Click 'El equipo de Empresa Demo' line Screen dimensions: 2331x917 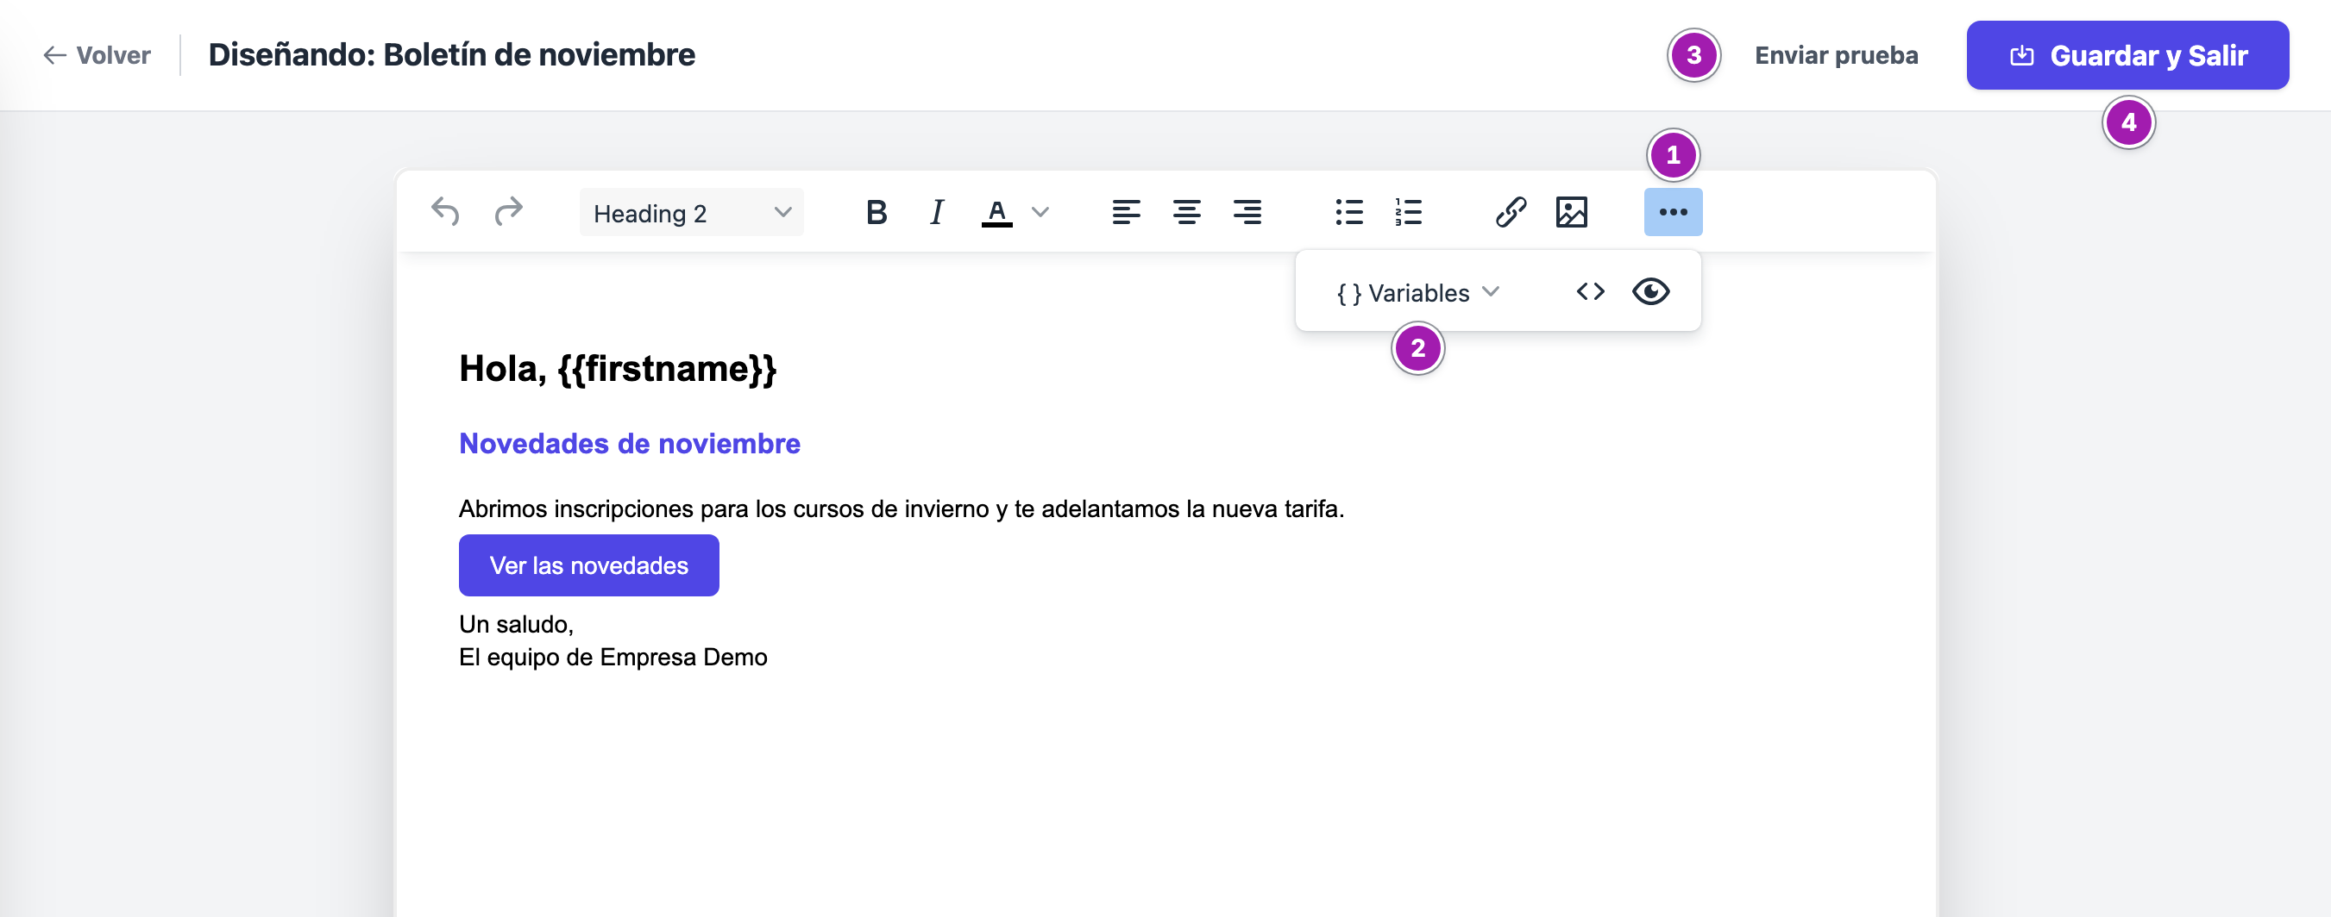pos(613,658)
